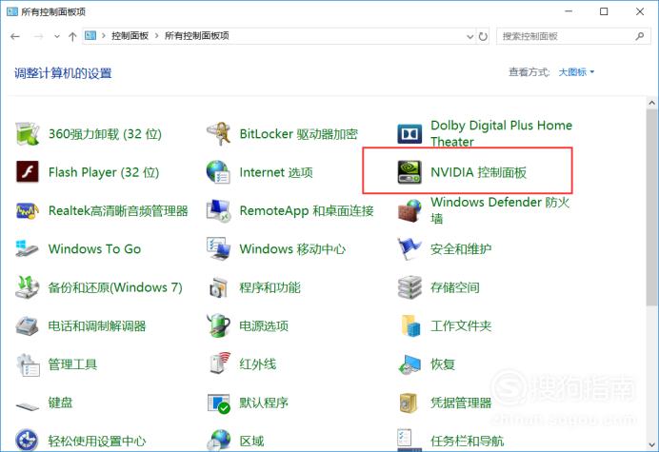Image resolution: width=659 pixels, height=452 pixels.
Task: Go back with the back arrow
Action: pyautogui.click(x=15, y=36)
